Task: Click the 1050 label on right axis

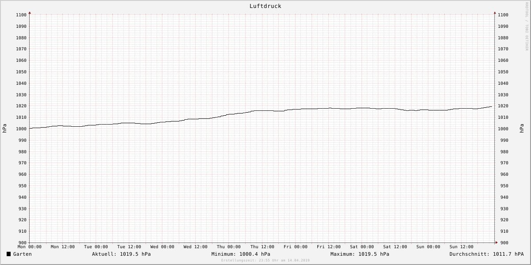Action: coord(503,72)
